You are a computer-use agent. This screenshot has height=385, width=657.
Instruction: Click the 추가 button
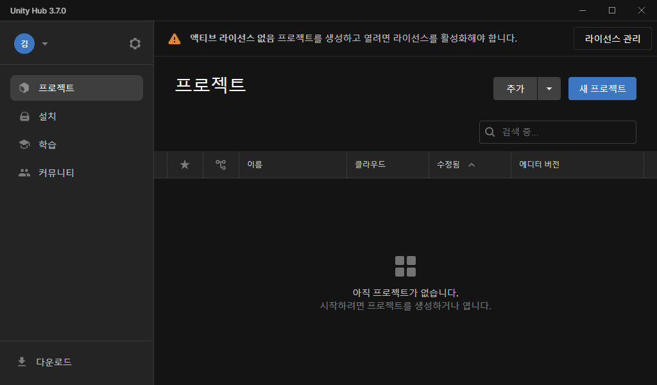click(x=515, y=89)
